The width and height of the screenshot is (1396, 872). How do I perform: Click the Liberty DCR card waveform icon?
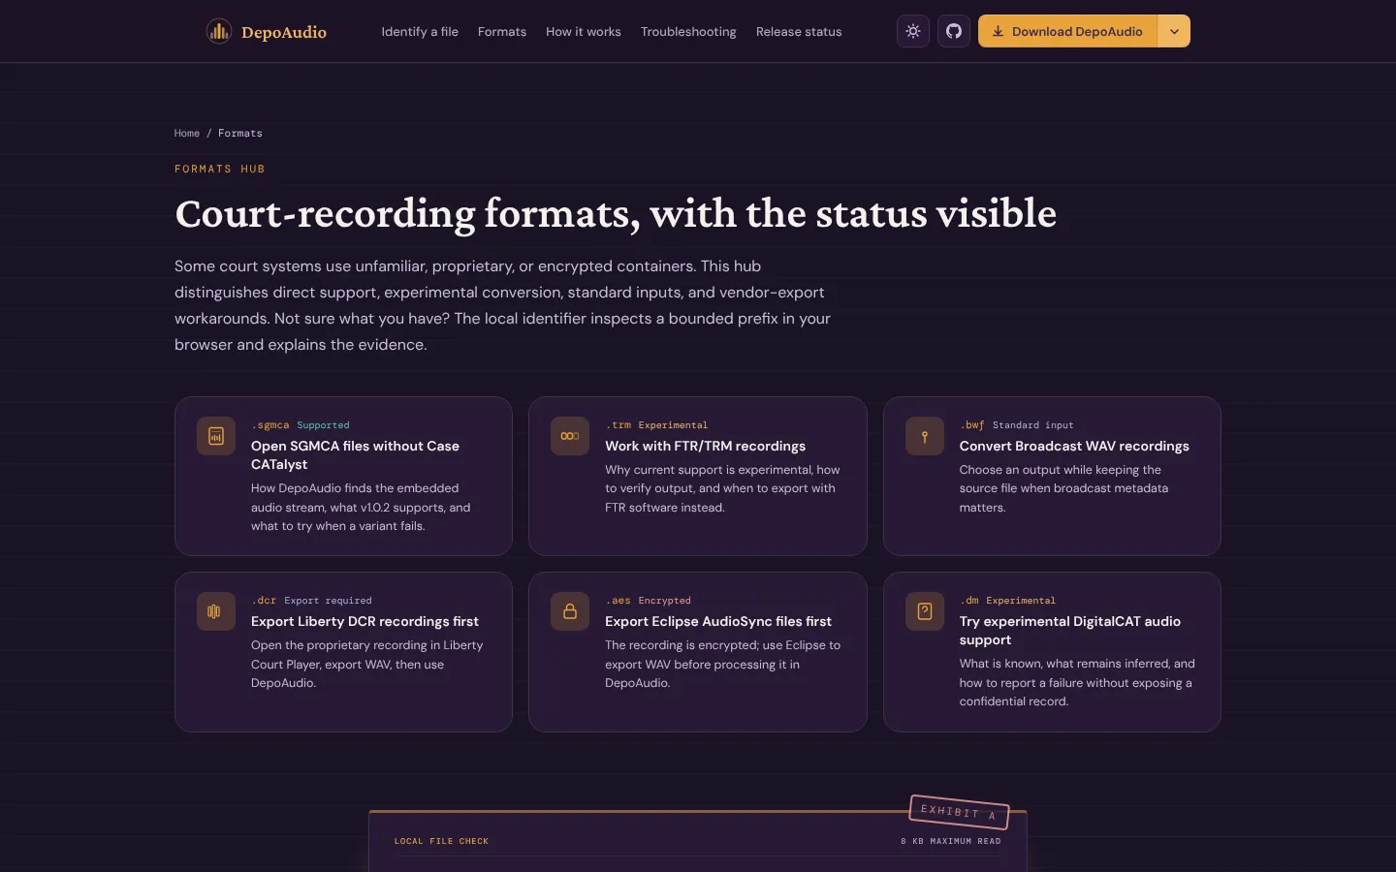click(x=216, y=611)
